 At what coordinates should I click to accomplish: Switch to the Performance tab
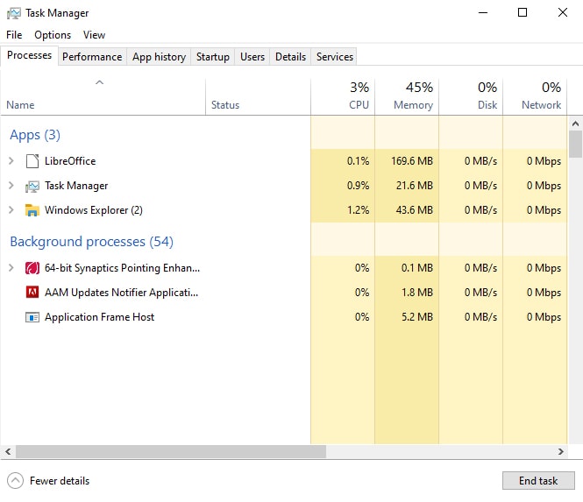(x=92, y=57)
